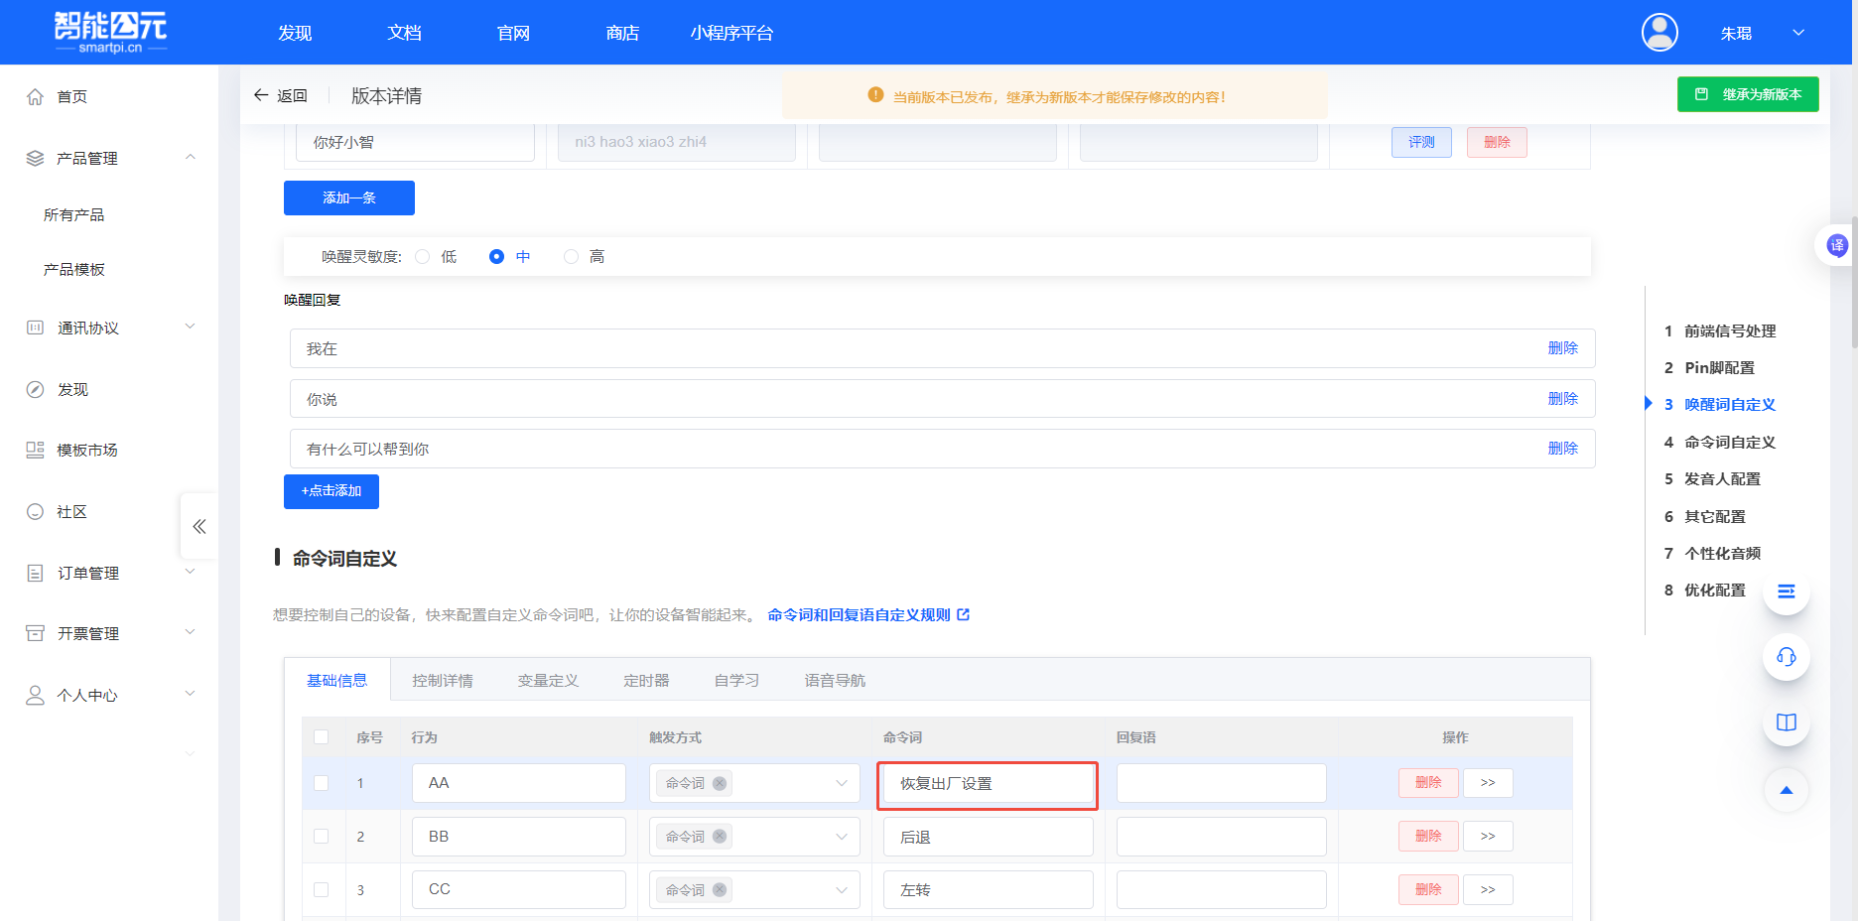1858x921 pixels.
Task: Select the 高 wake sensitivity radio button
Action: point(571,256)
